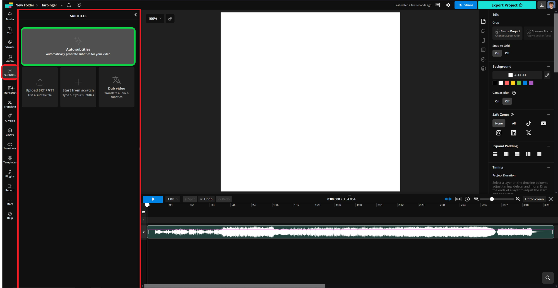
Task: Open the 100% canvas zoom dropdown
Action: tap(155, 18)
